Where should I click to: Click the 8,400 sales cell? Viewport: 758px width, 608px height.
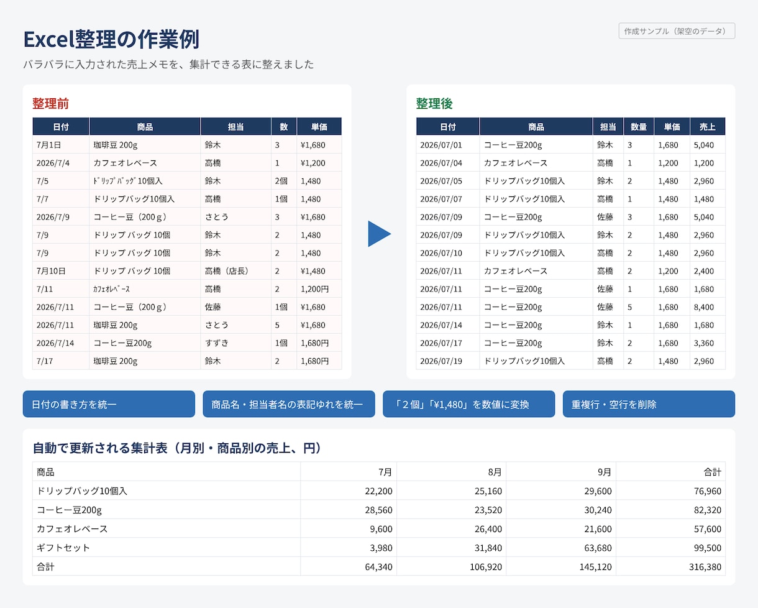pos(708,307)
